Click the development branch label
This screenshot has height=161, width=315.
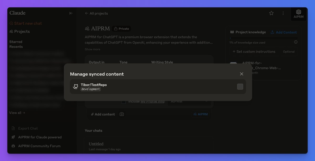coord(91,89)
